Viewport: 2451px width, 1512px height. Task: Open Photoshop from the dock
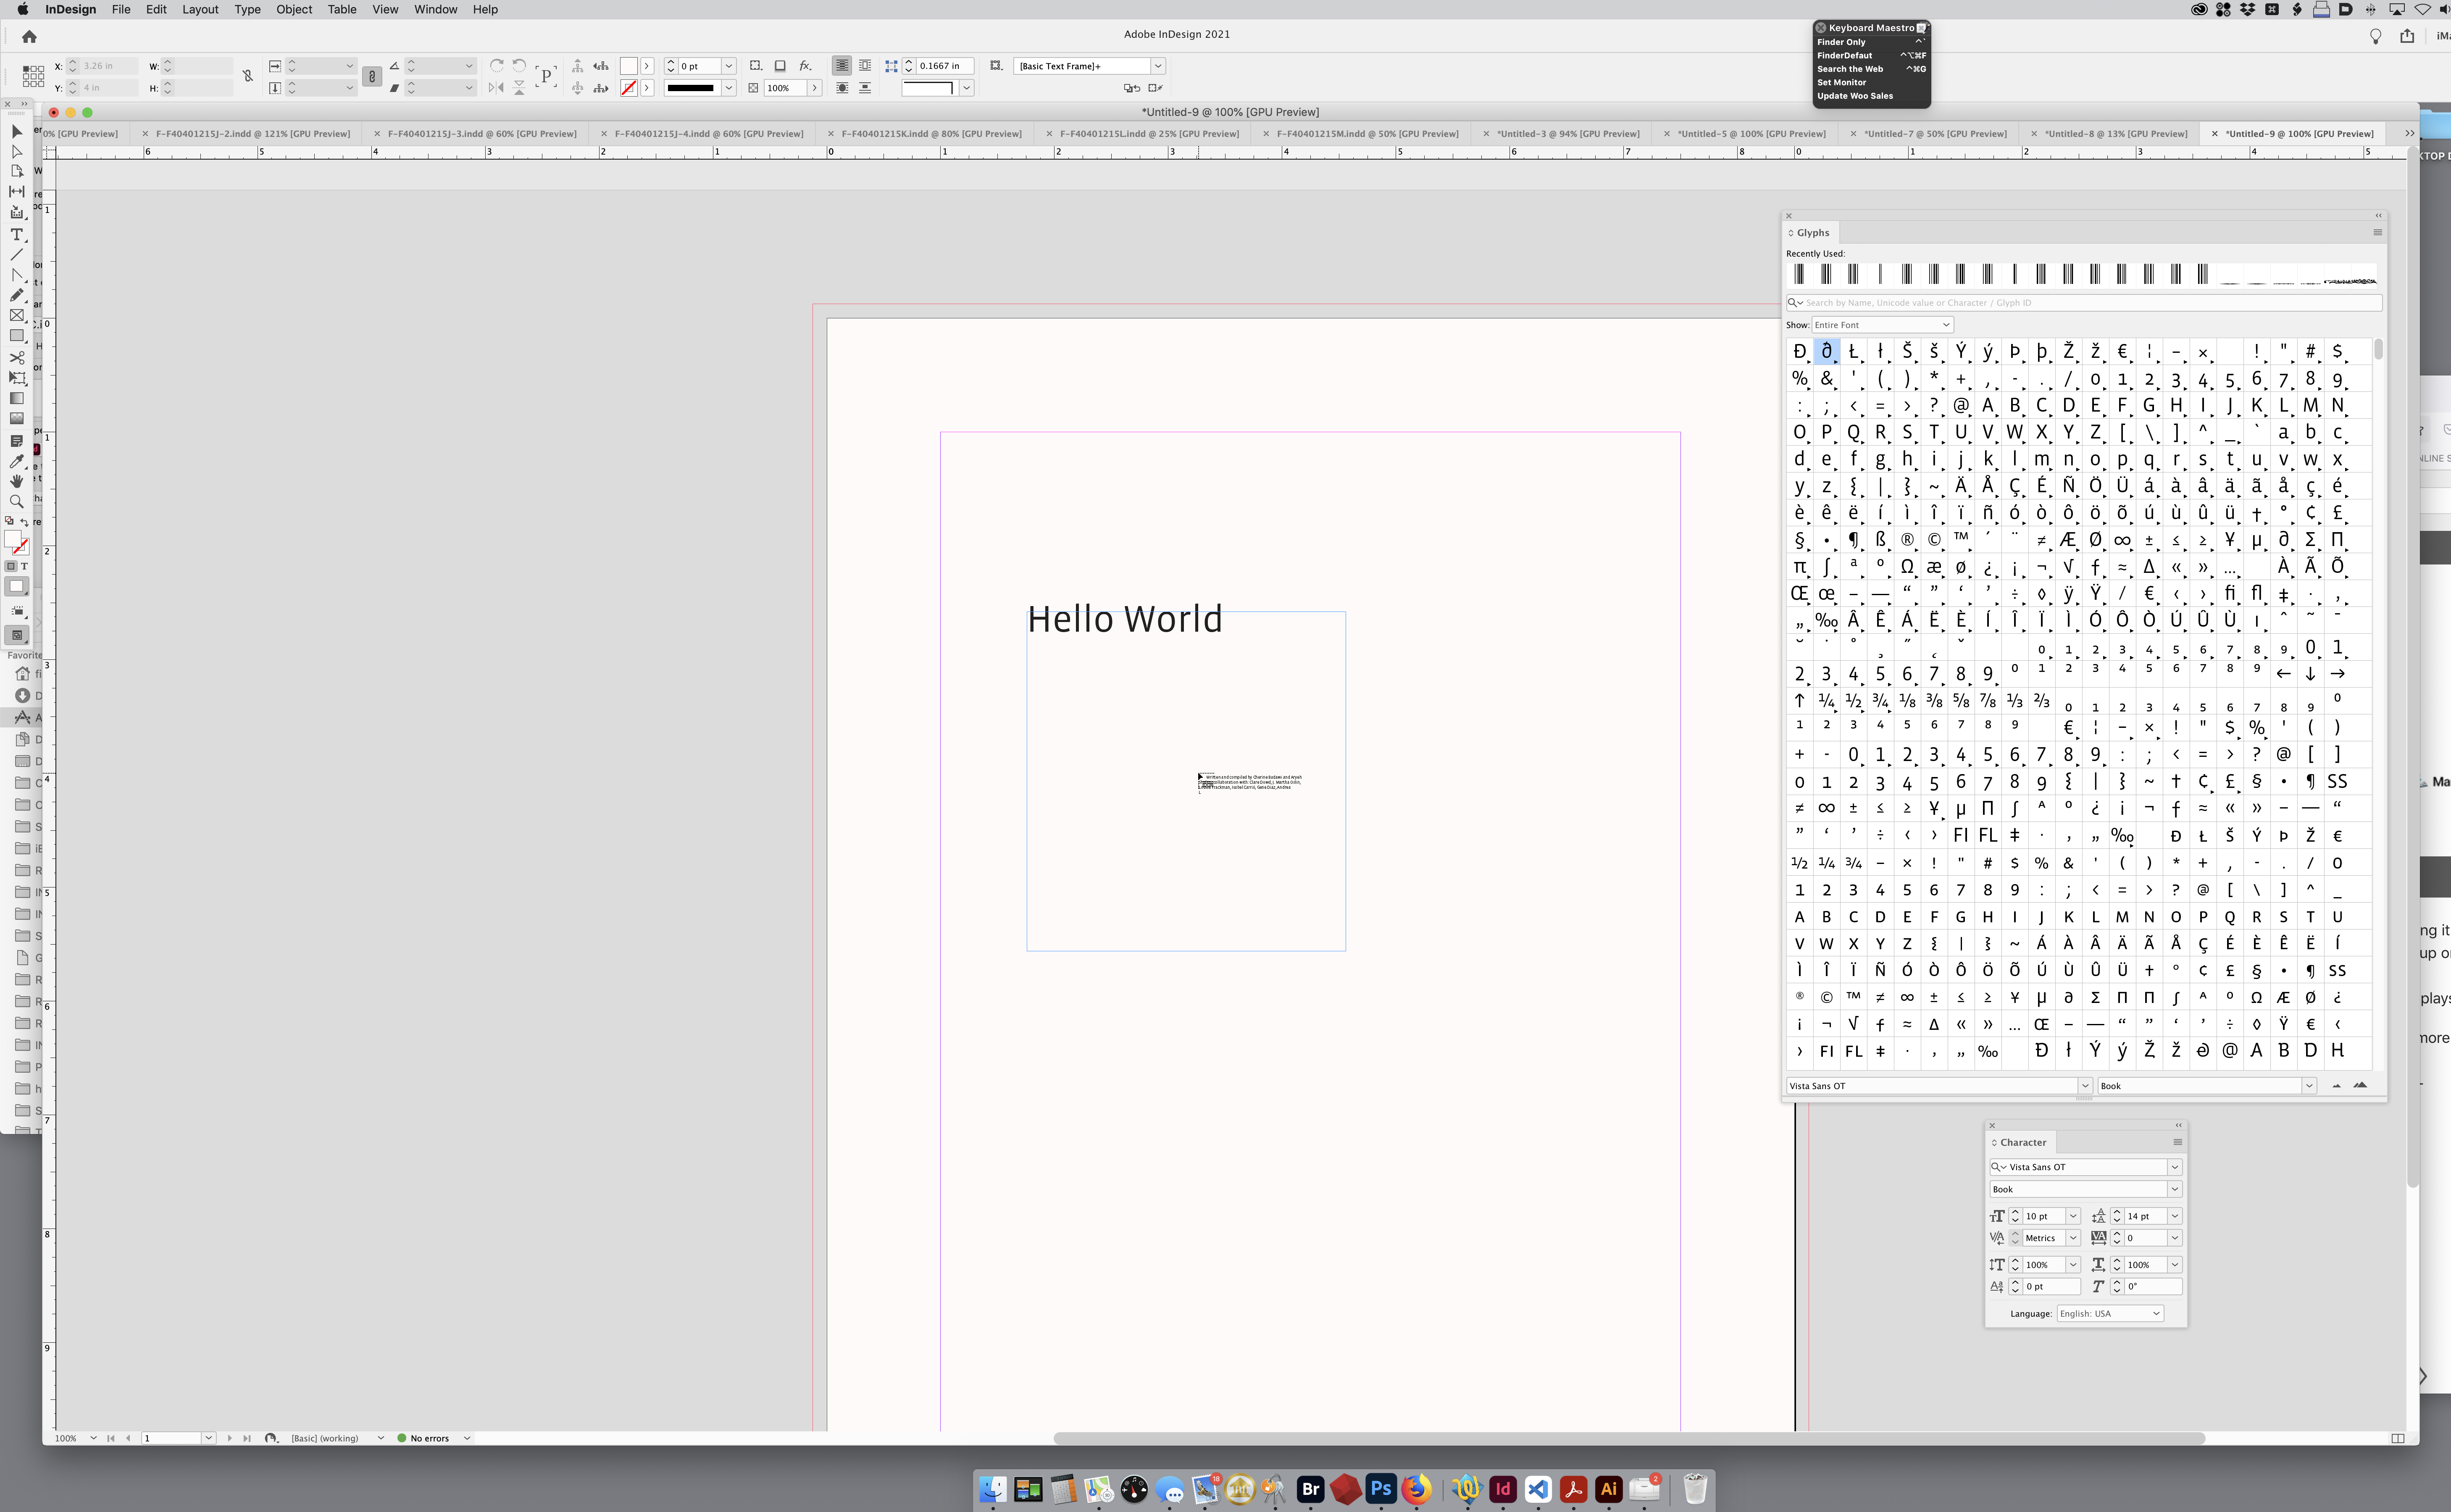[1381, 1489]
